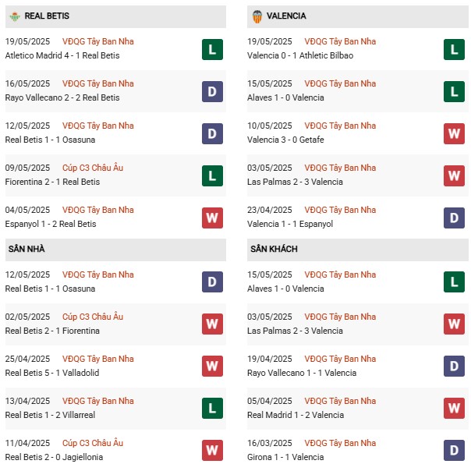Image resolution: width=471 pixels, height=464 pixels.
Task: Select the SÂN NHÀ section header
Action: 115,250
